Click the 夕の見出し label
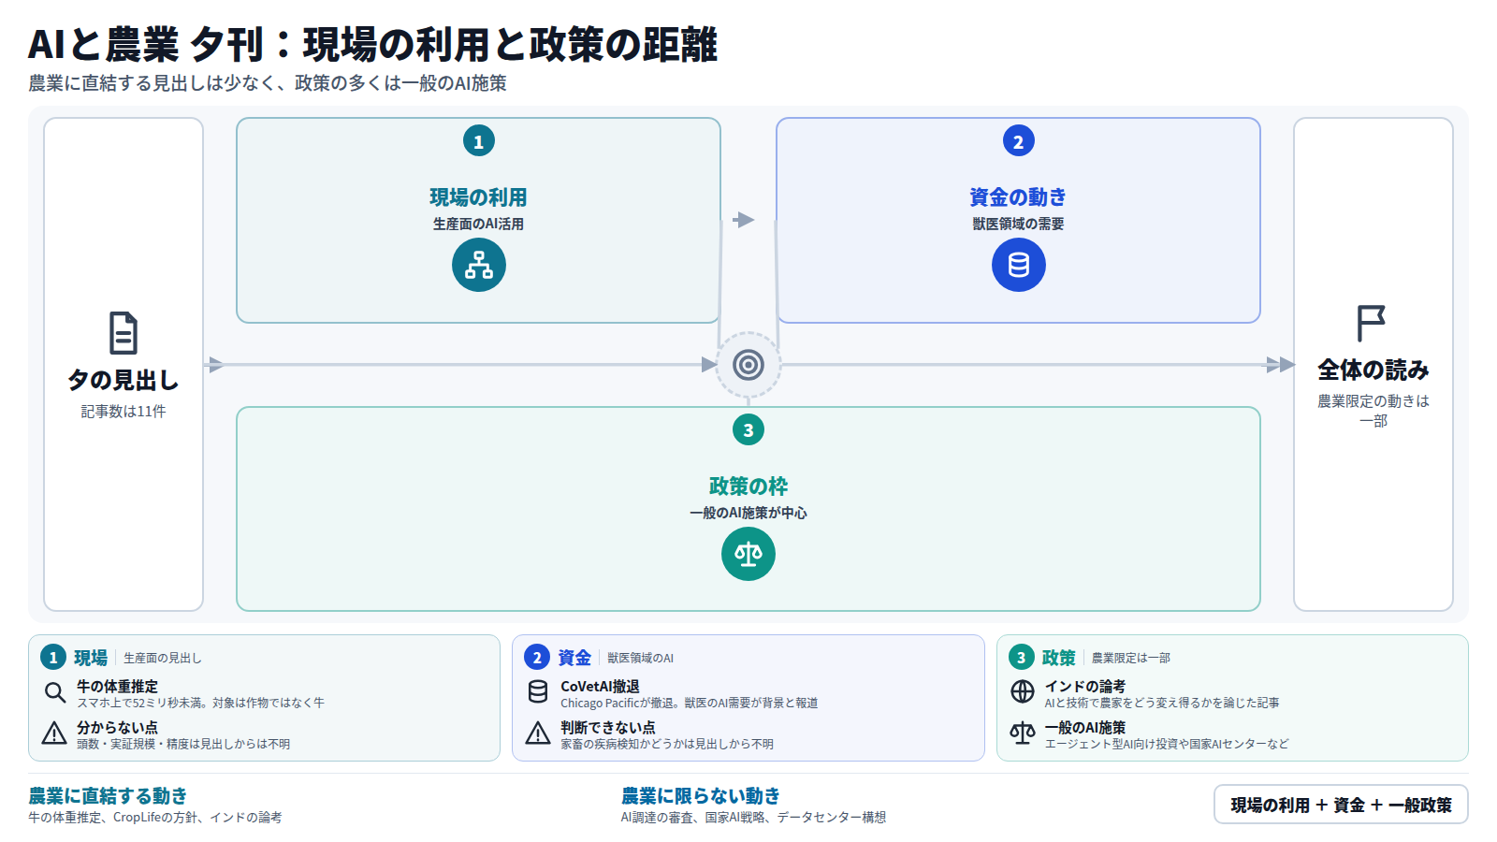The width and height of the screenshot is (1497, 842). (x=124, y=380)
